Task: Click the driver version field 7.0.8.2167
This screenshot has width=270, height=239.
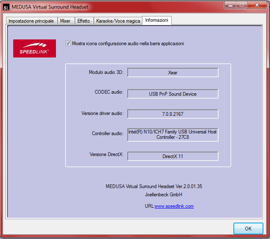Action: click(173, 114)
